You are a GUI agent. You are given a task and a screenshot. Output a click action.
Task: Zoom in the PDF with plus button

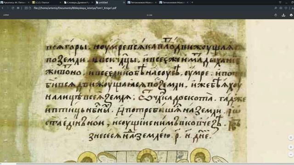(291, 147)
